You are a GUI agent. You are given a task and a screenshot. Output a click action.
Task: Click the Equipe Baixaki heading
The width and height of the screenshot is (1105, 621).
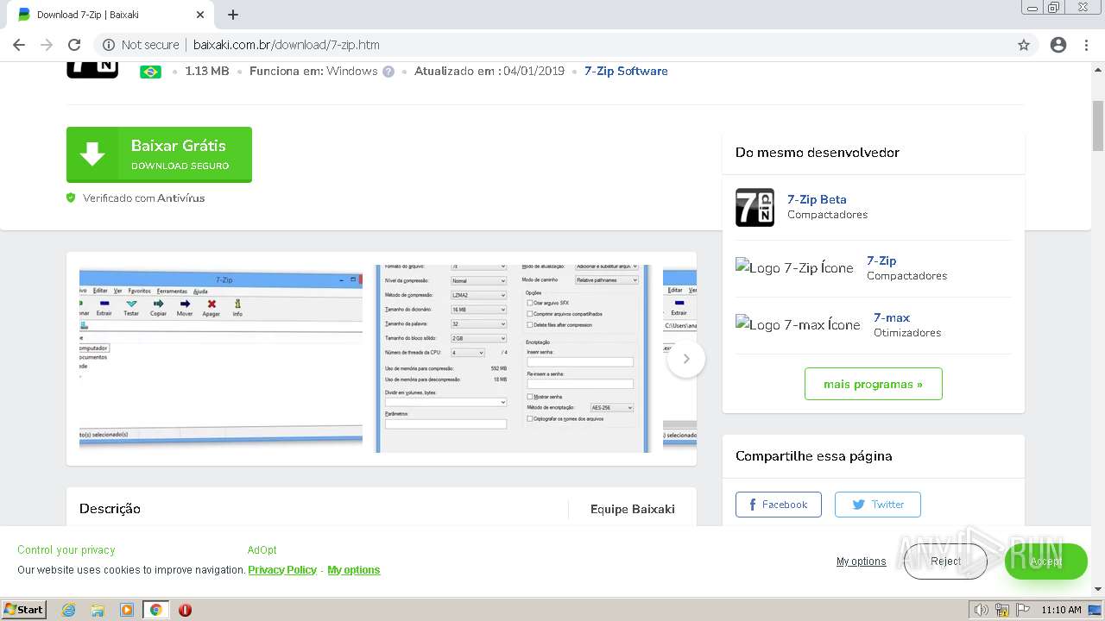click(633, 509)
